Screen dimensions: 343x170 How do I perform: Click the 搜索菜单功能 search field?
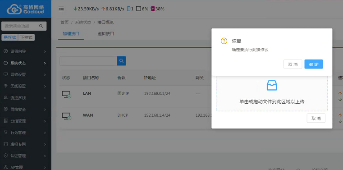click(24, 26)
